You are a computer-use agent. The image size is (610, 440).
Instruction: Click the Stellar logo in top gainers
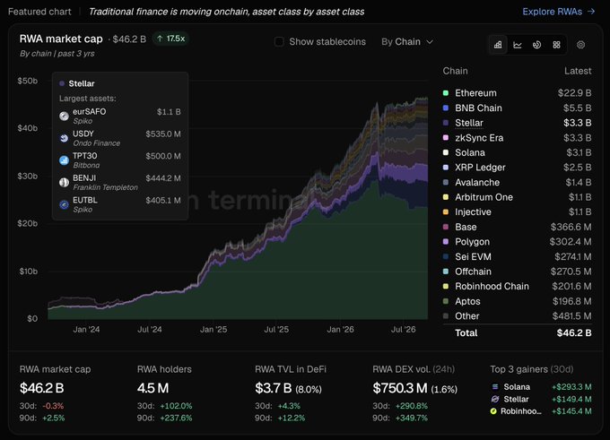[495, 399]
